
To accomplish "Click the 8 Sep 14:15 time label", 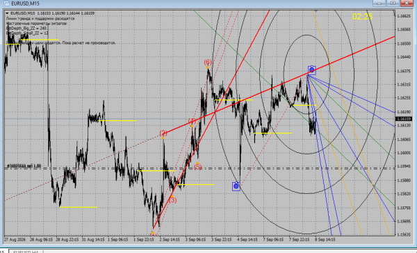I will [x=325, y=239].
